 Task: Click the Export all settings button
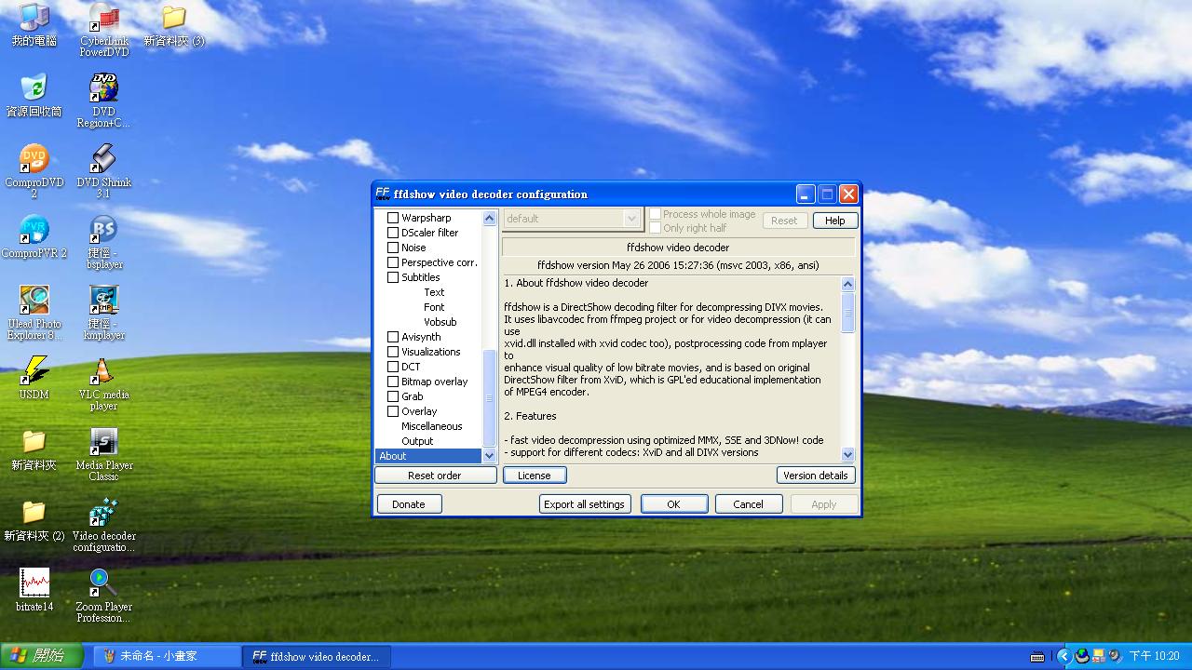point(584,504)
